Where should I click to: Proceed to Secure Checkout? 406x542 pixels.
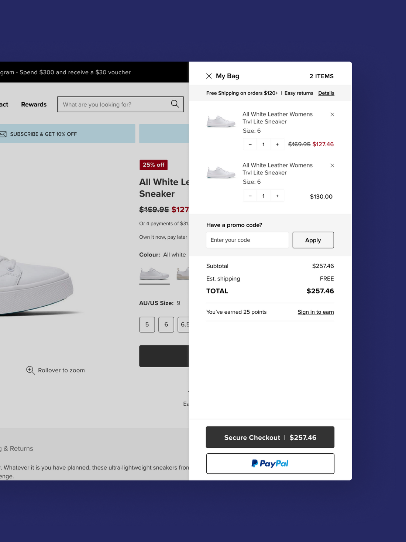[x=270, y=437]
